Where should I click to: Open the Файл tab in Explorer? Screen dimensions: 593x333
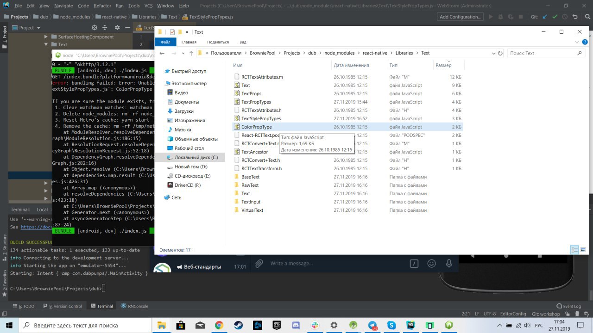pos(165,42)
